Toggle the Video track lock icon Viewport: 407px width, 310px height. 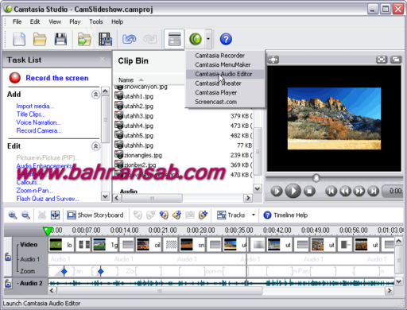(8, 257)
